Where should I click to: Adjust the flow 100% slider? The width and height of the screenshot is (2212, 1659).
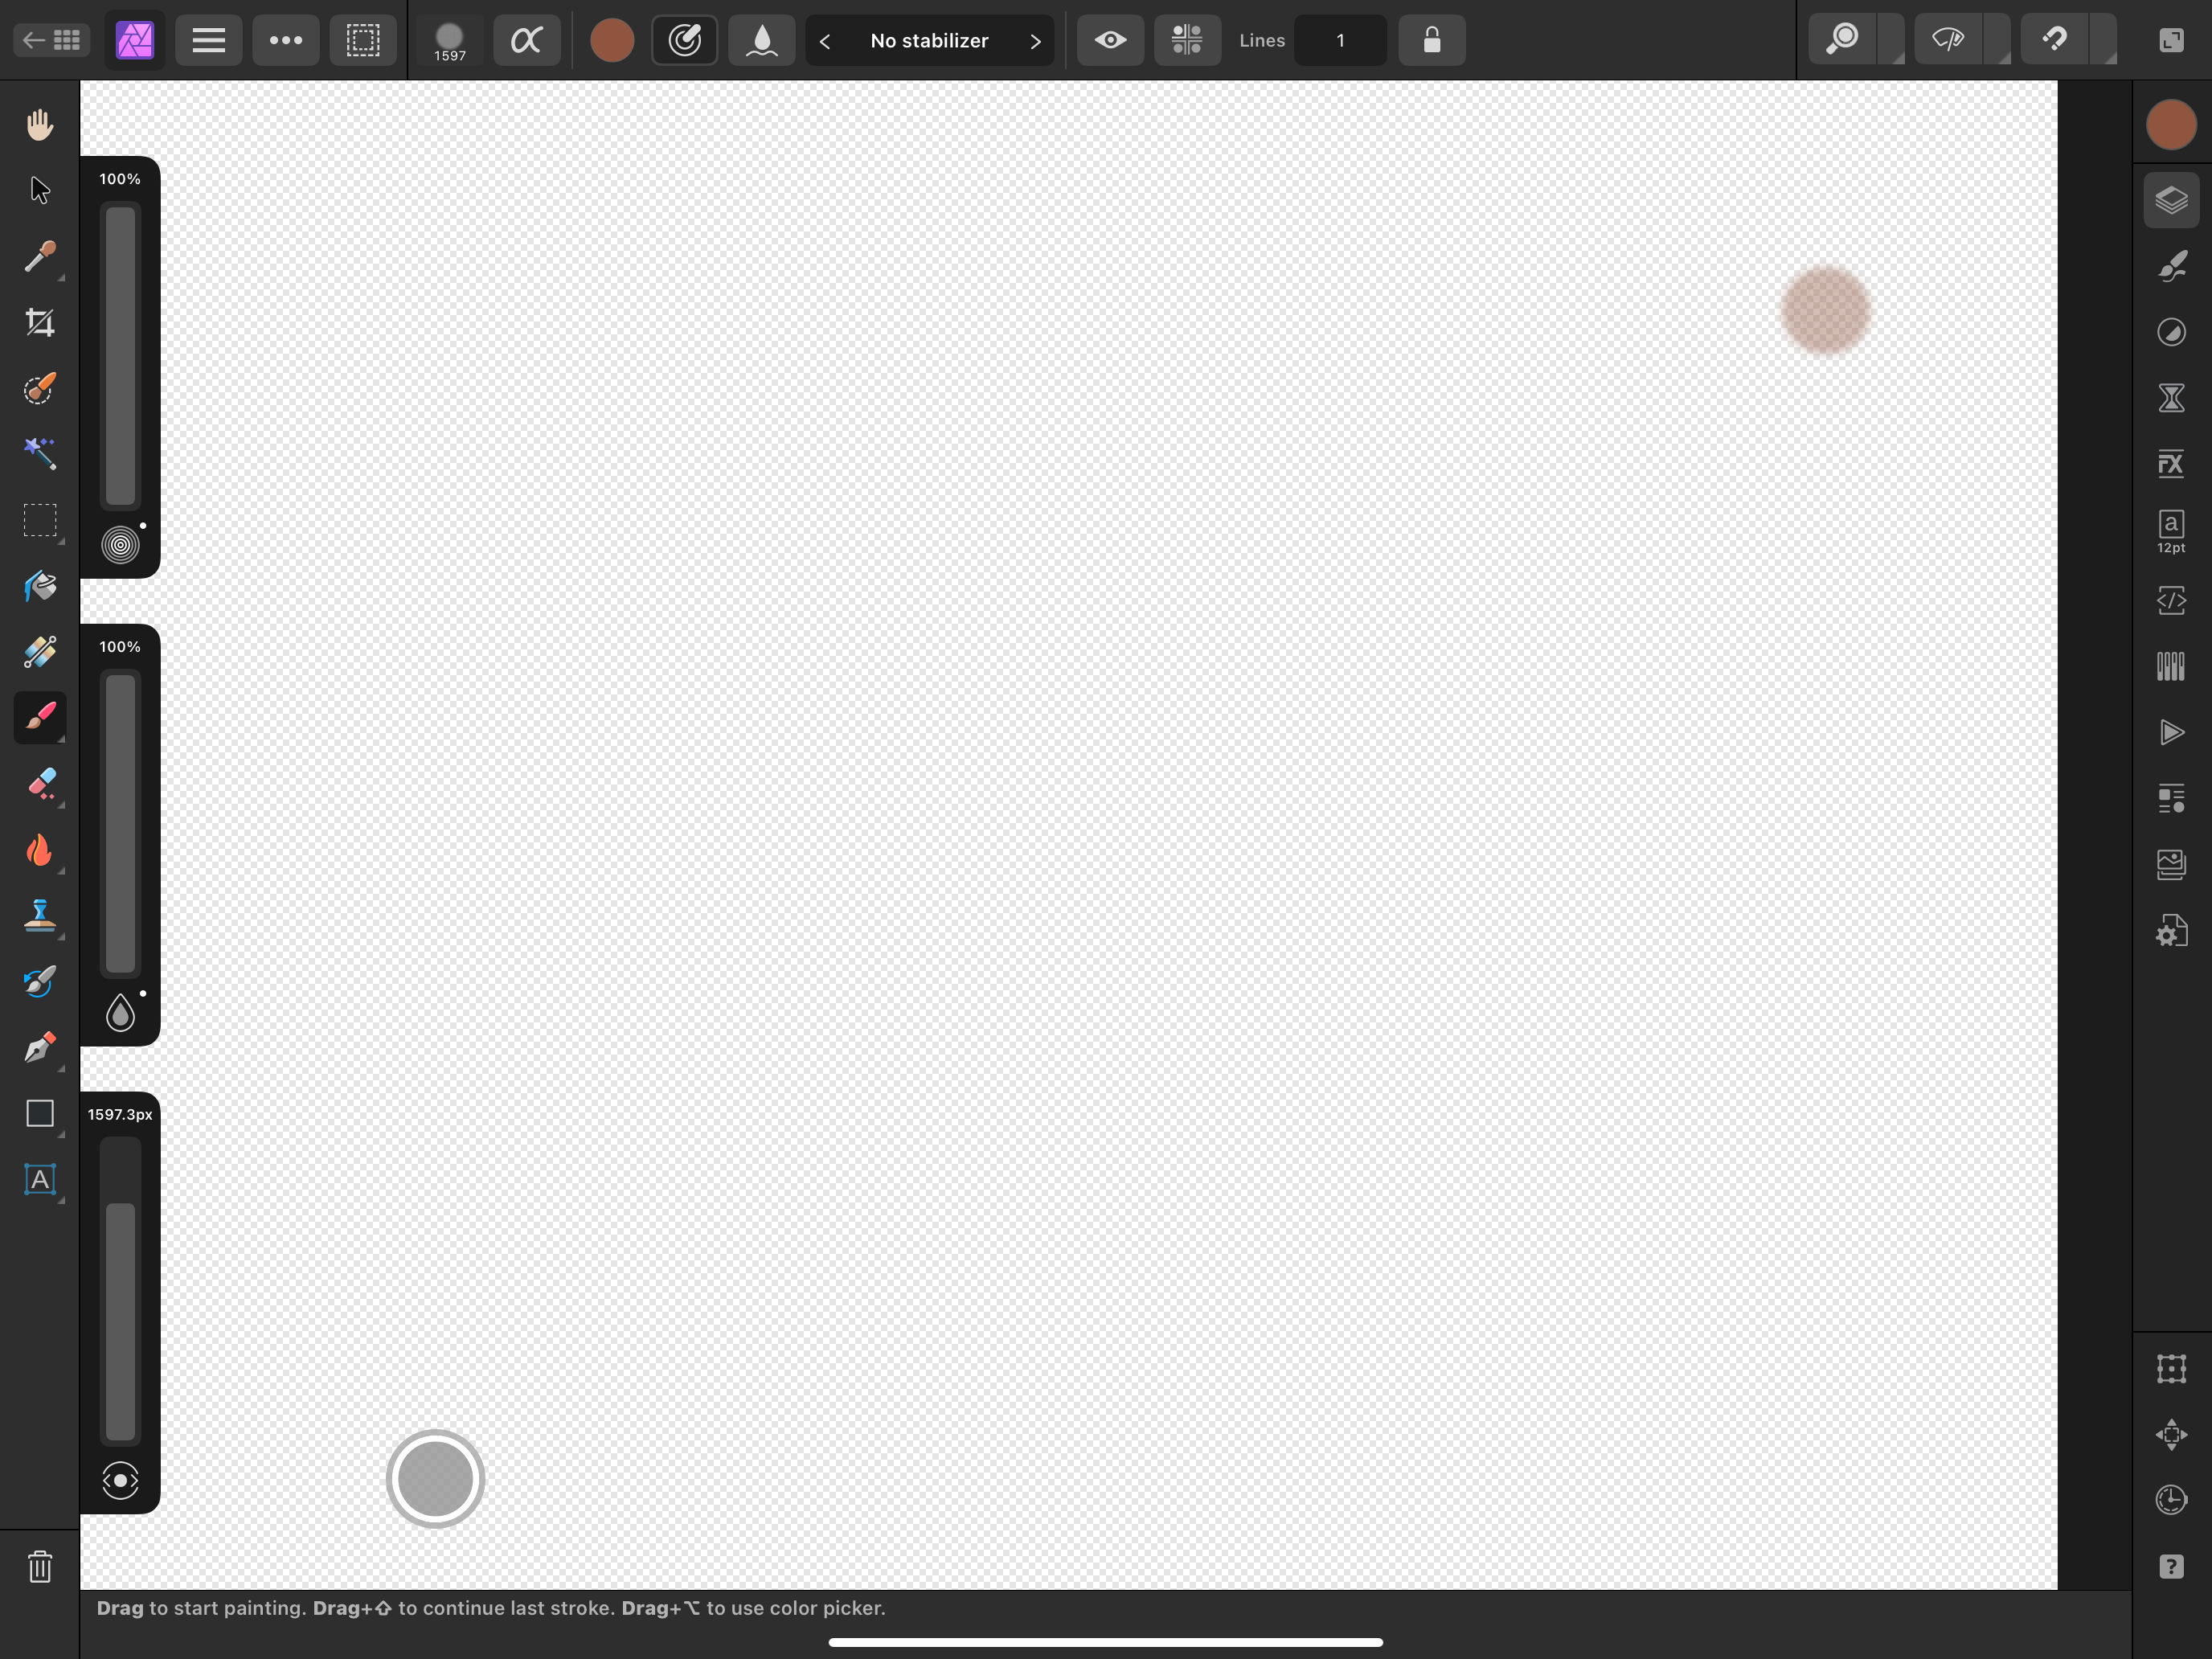[120, 824]
